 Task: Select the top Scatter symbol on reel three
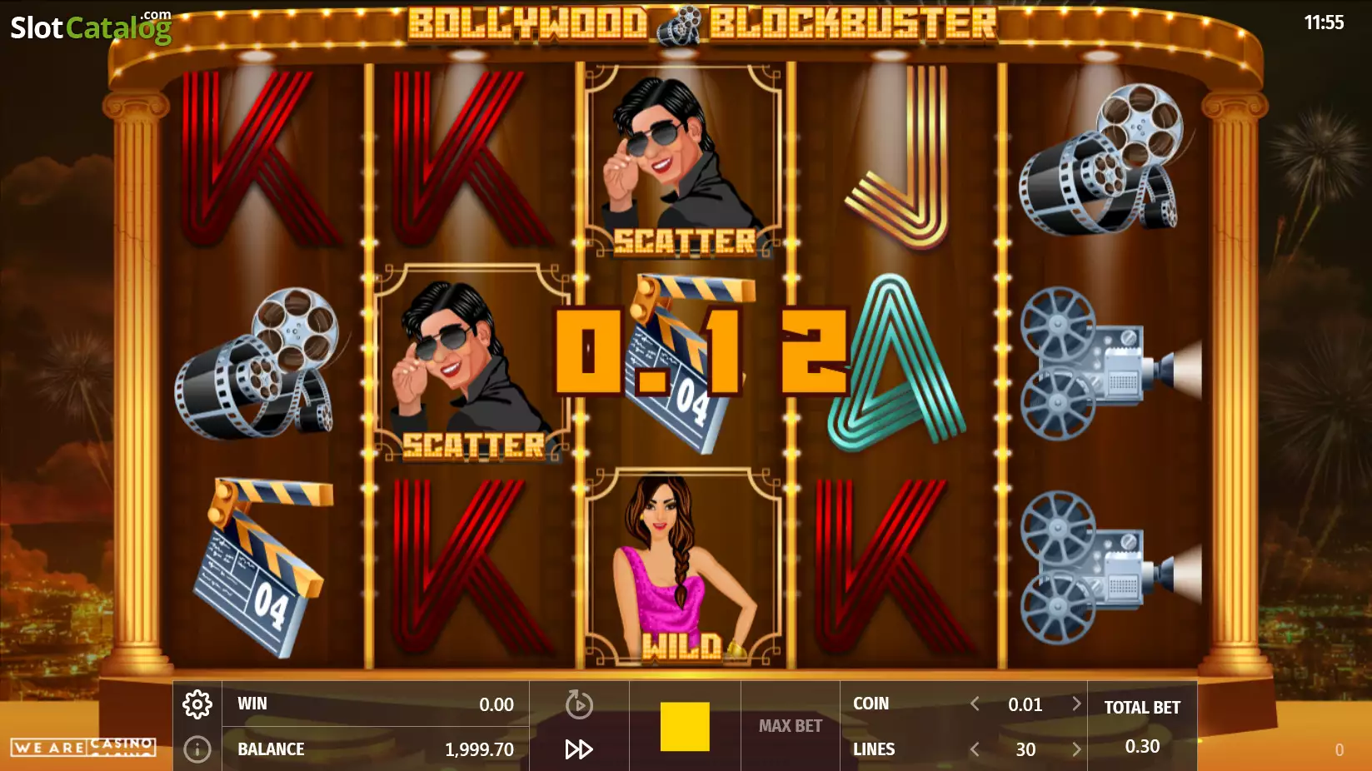click(x=684, y=161)
